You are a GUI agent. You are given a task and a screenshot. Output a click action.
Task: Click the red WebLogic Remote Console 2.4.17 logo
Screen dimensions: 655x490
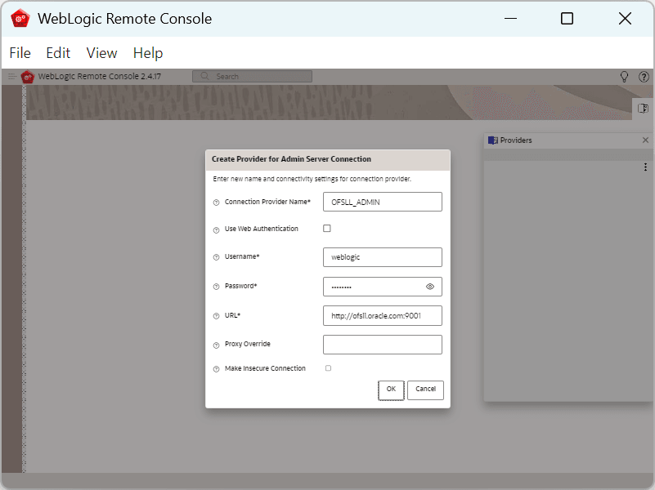click(28, 77)
